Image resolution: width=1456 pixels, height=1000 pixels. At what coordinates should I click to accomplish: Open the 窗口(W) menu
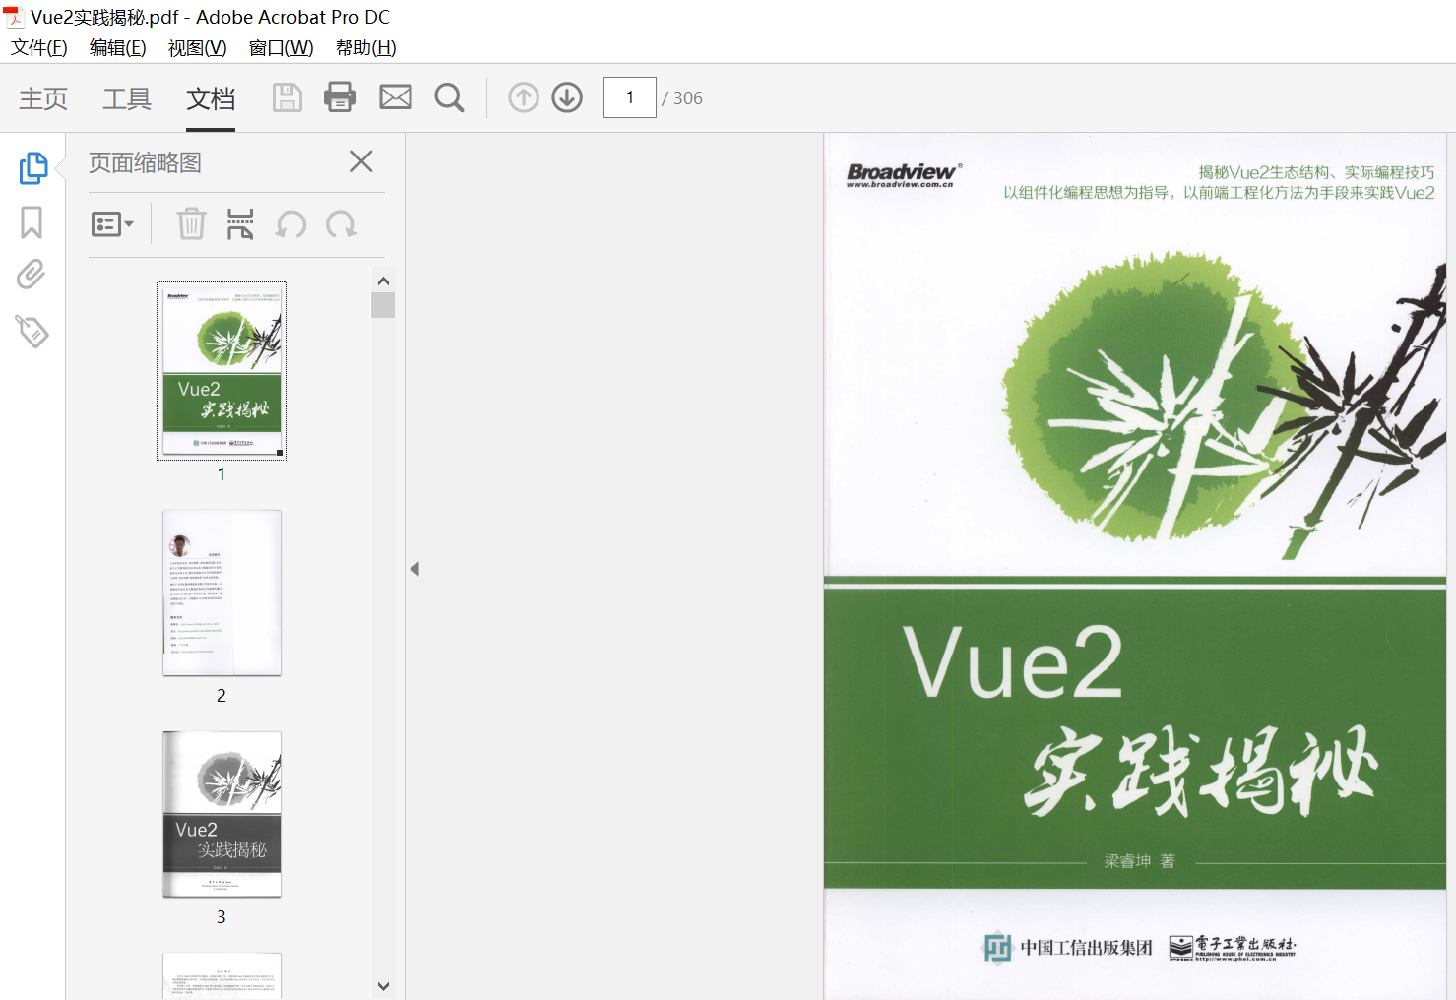click(281, 48)
